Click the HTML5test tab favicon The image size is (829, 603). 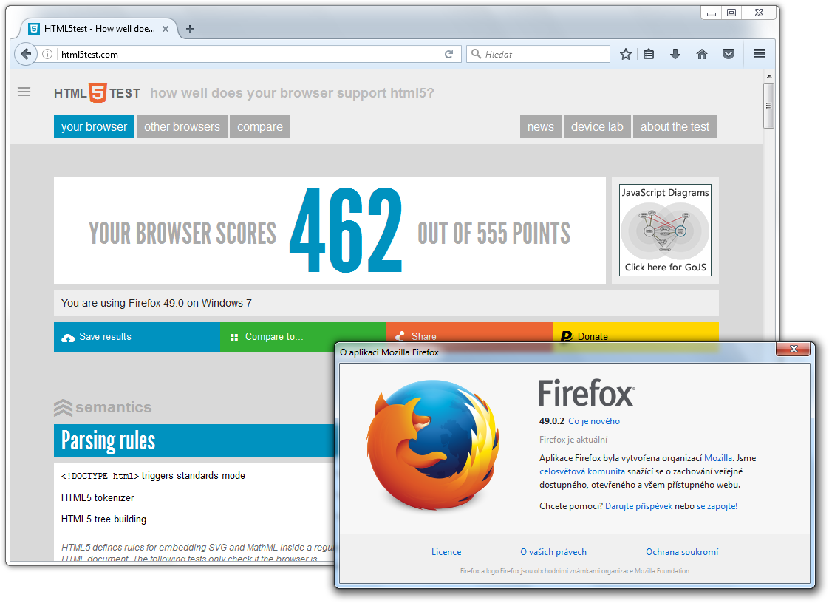coord(34,29)
